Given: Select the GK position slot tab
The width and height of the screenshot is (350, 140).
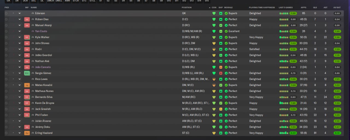Looking at the screenshot, I should (8, 1).
